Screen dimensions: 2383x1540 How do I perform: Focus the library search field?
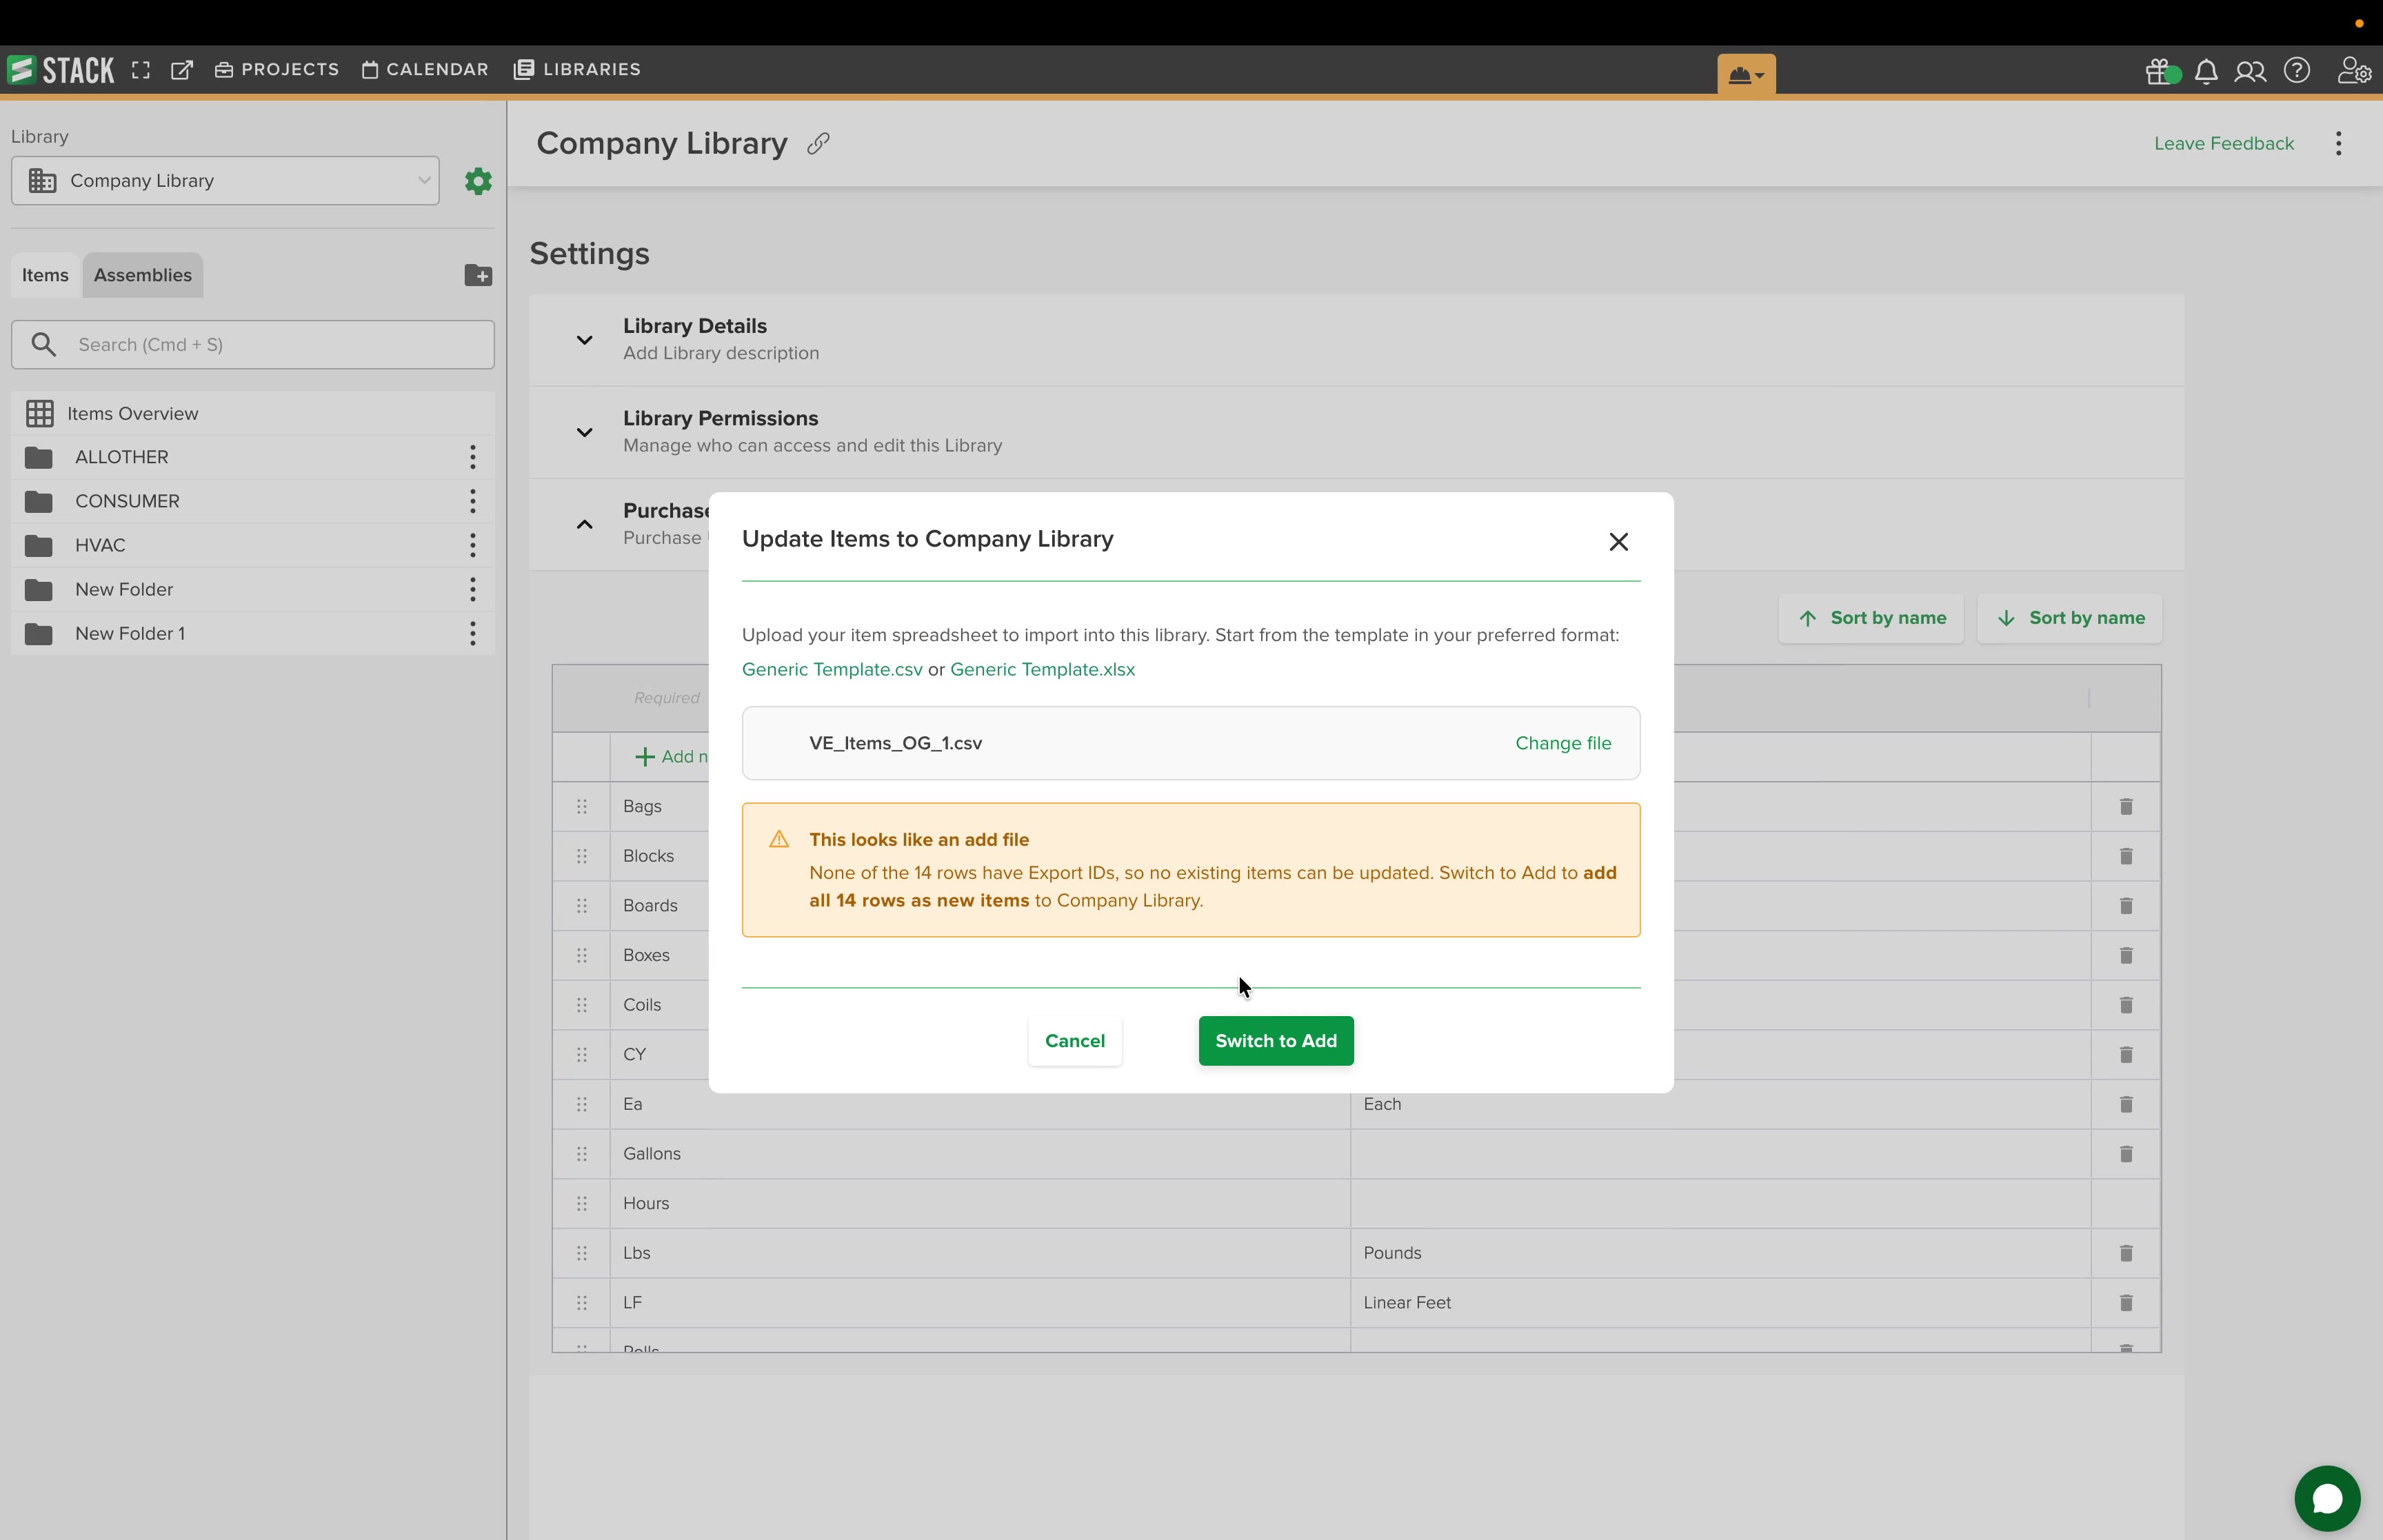click(x=252, y=345)
